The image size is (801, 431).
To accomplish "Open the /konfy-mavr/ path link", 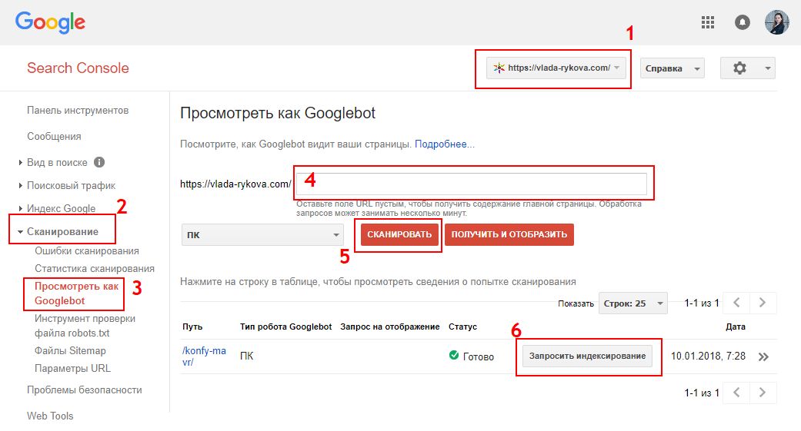I will click(x=204, y=356).
